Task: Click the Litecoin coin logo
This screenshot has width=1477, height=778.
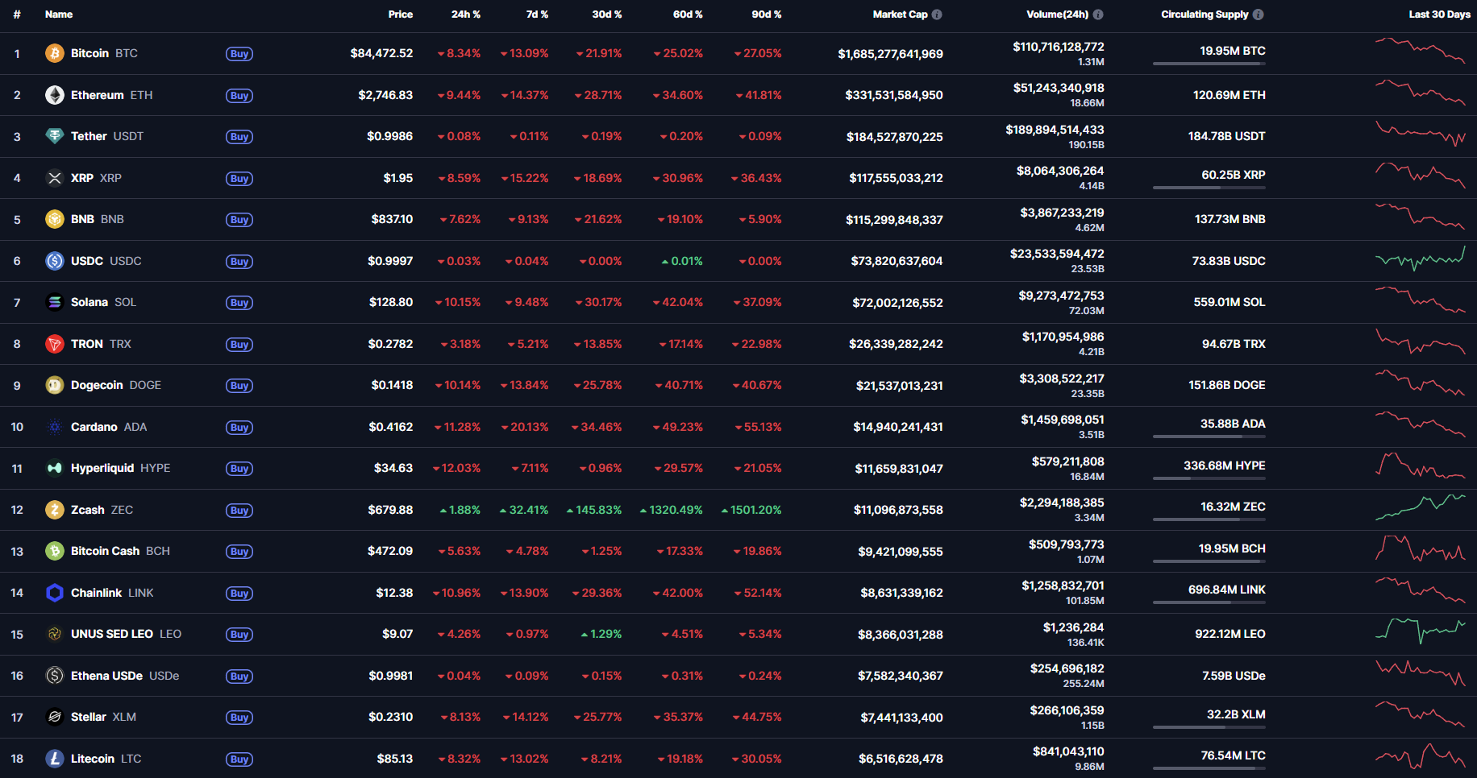Action: (55, 759)
